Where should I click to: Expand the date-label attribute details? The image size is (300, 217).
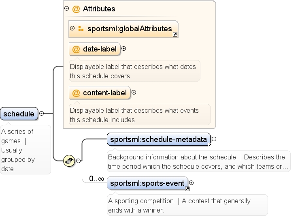(x=124, y=49)
